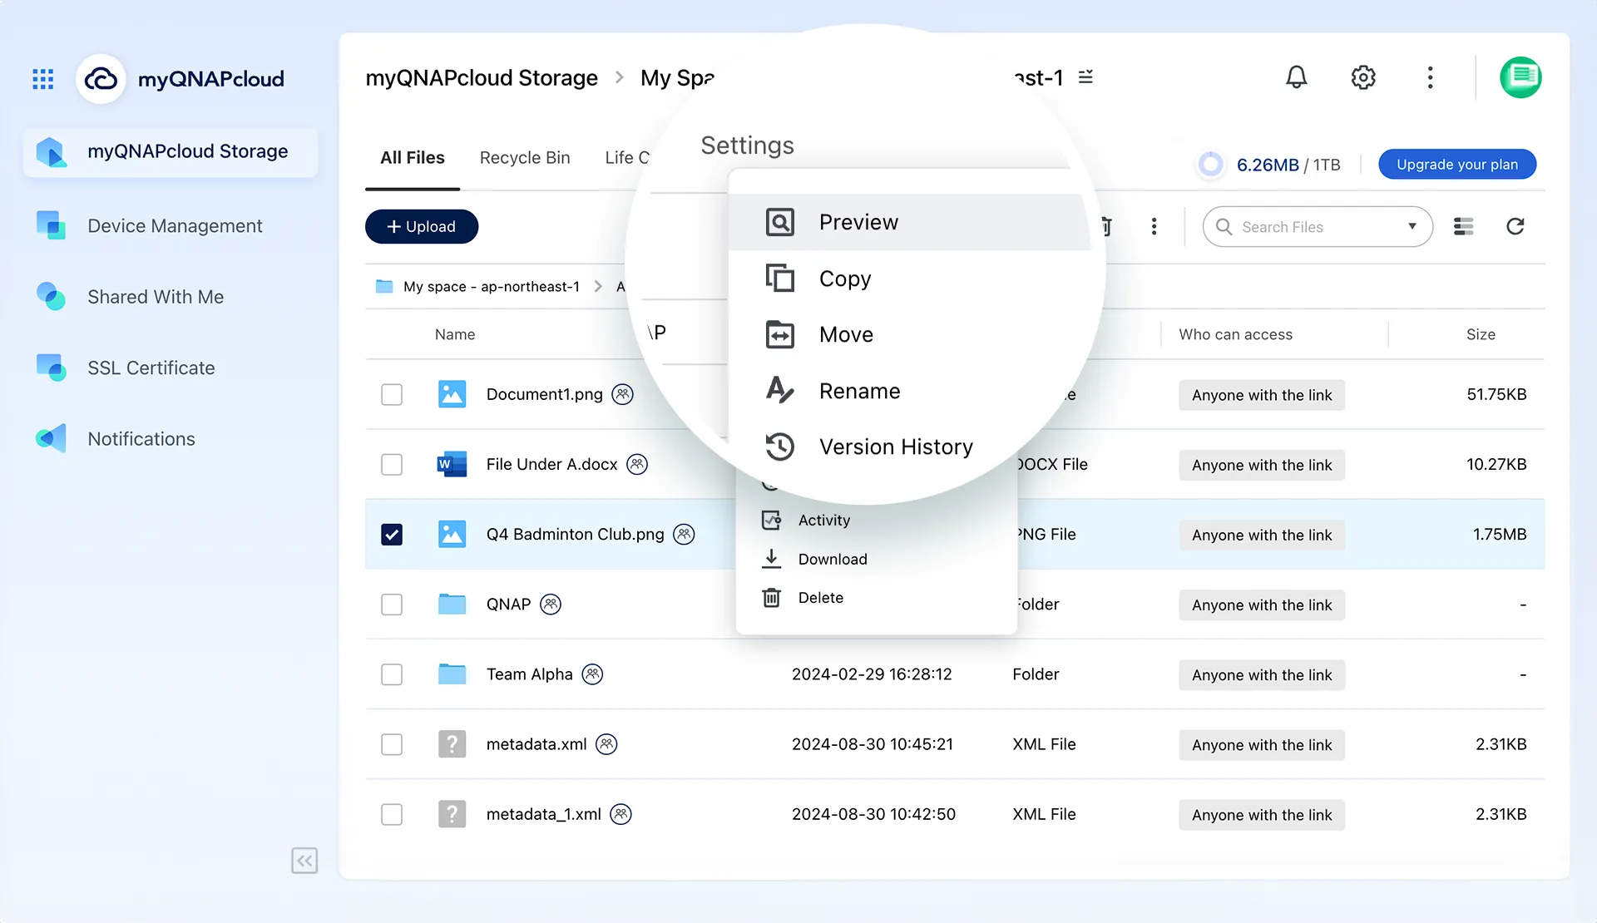Uncheck the Q4 Badminton Club.png checkbox
The image size is (1597, 923).
pos(392,534)
